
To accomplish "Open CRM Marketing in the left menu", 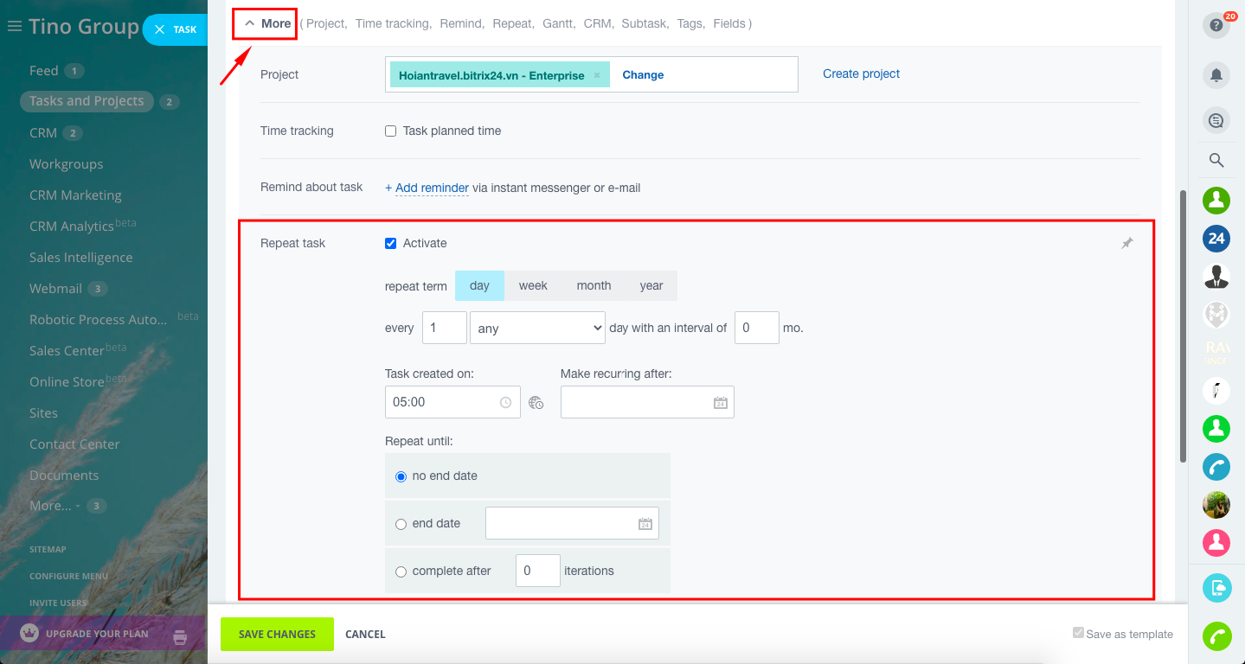I will (75, 195).
